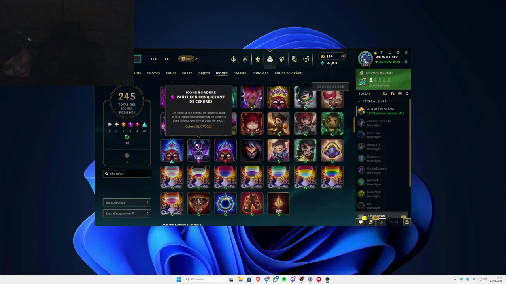
Task: Open the Hextech Crafting hammer icon
Action: click(x=282, y=59)
